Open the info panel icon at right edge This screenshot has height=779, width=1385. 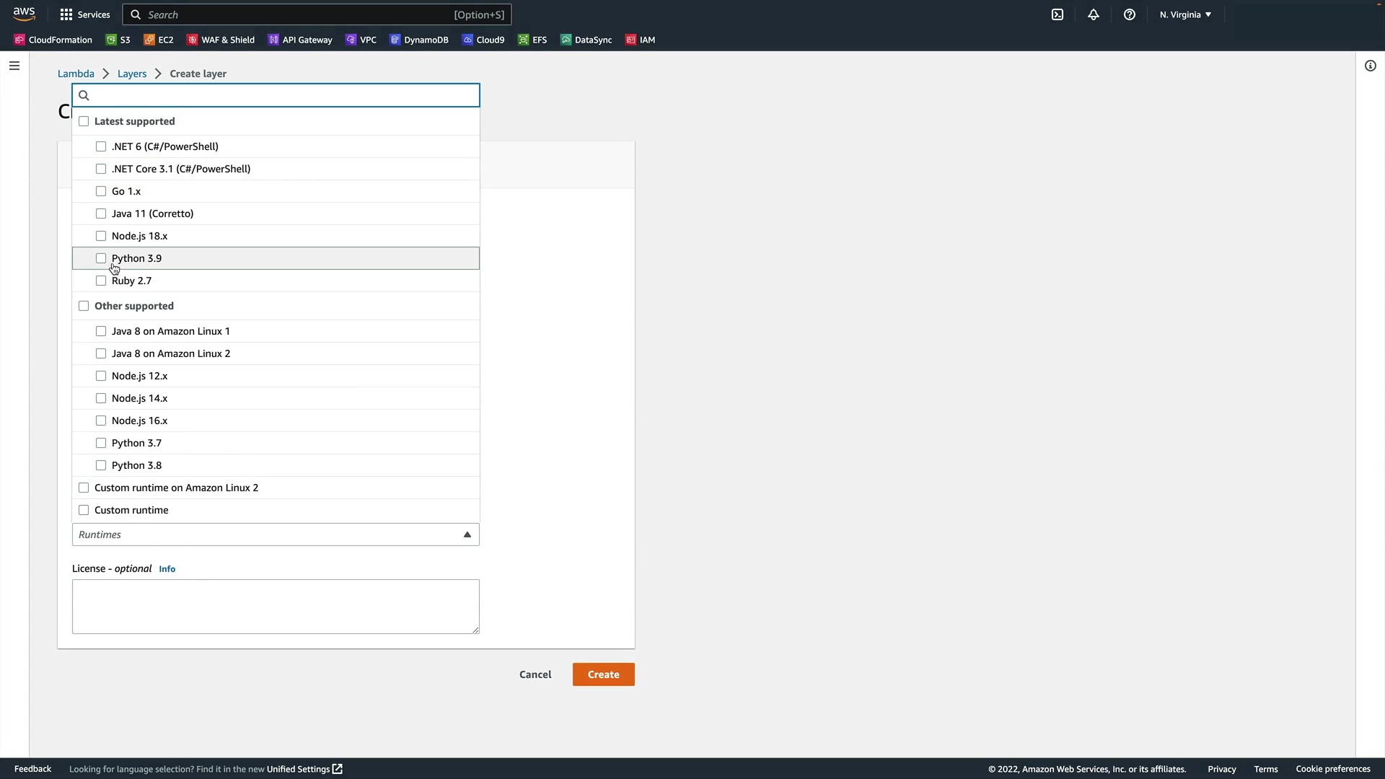tap(1371, 66)
